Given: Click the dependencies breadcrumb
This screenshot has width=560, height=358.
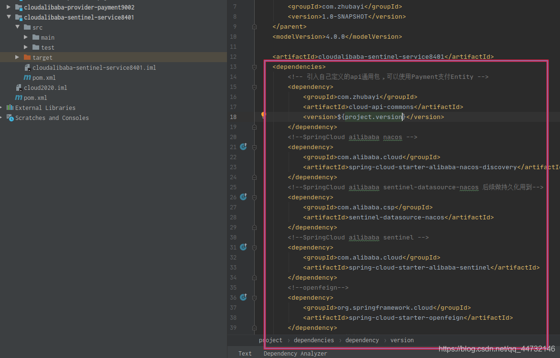Looking at the screenshot, I should coord(314,340).
